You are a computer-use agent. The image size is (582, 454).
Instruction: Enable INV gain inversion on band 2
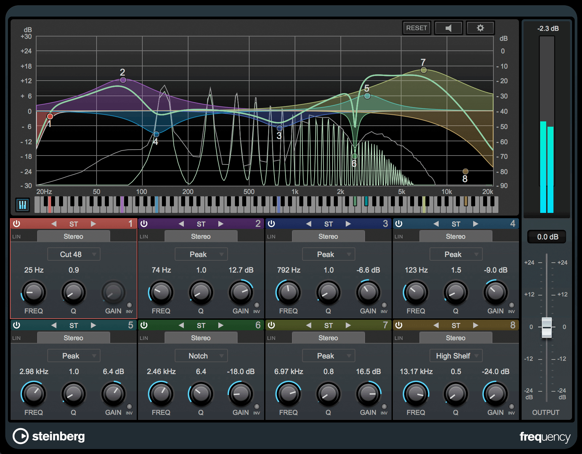click(x=257, y=305)
